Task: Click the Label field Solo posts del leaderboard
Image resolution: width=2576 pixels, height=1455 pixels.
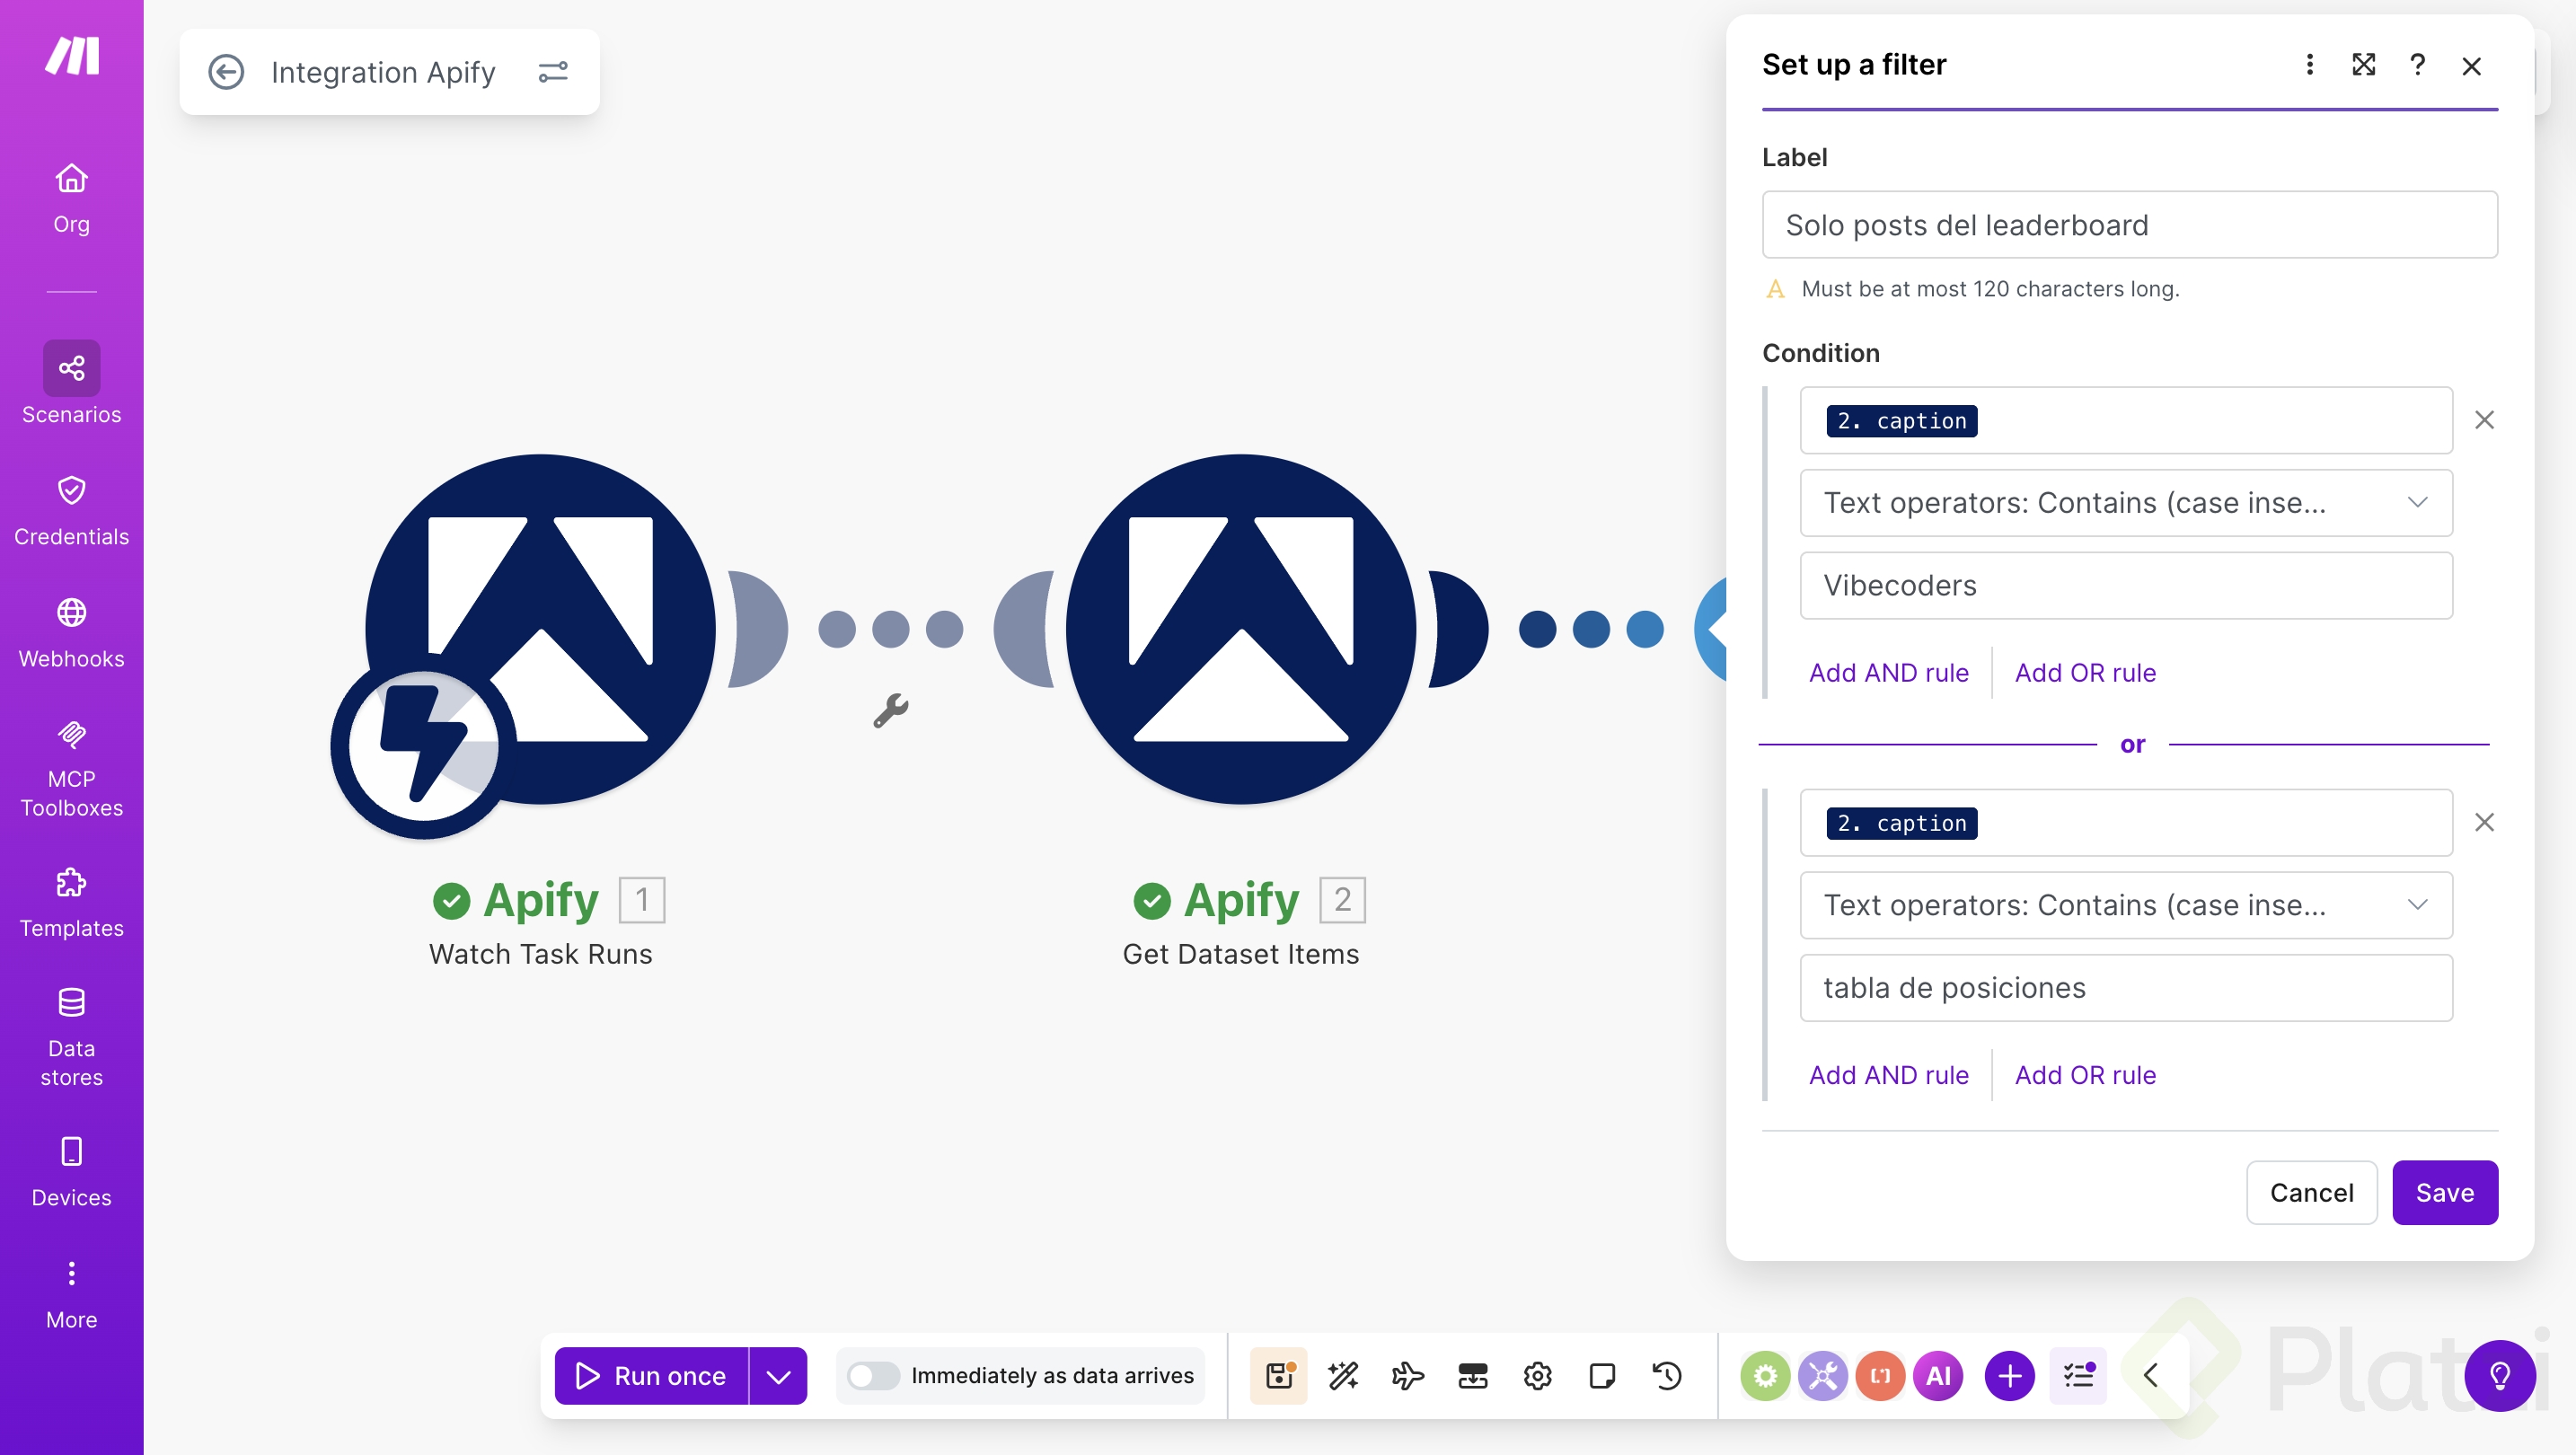Action: [2129, 225]
